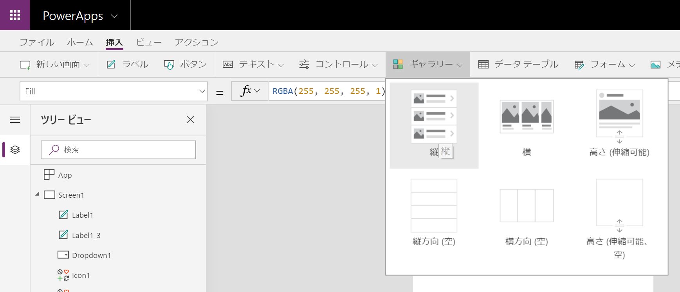The image size is (680, 292).
Task: Click the 縦方向 (空) label text
Action: 434,242
